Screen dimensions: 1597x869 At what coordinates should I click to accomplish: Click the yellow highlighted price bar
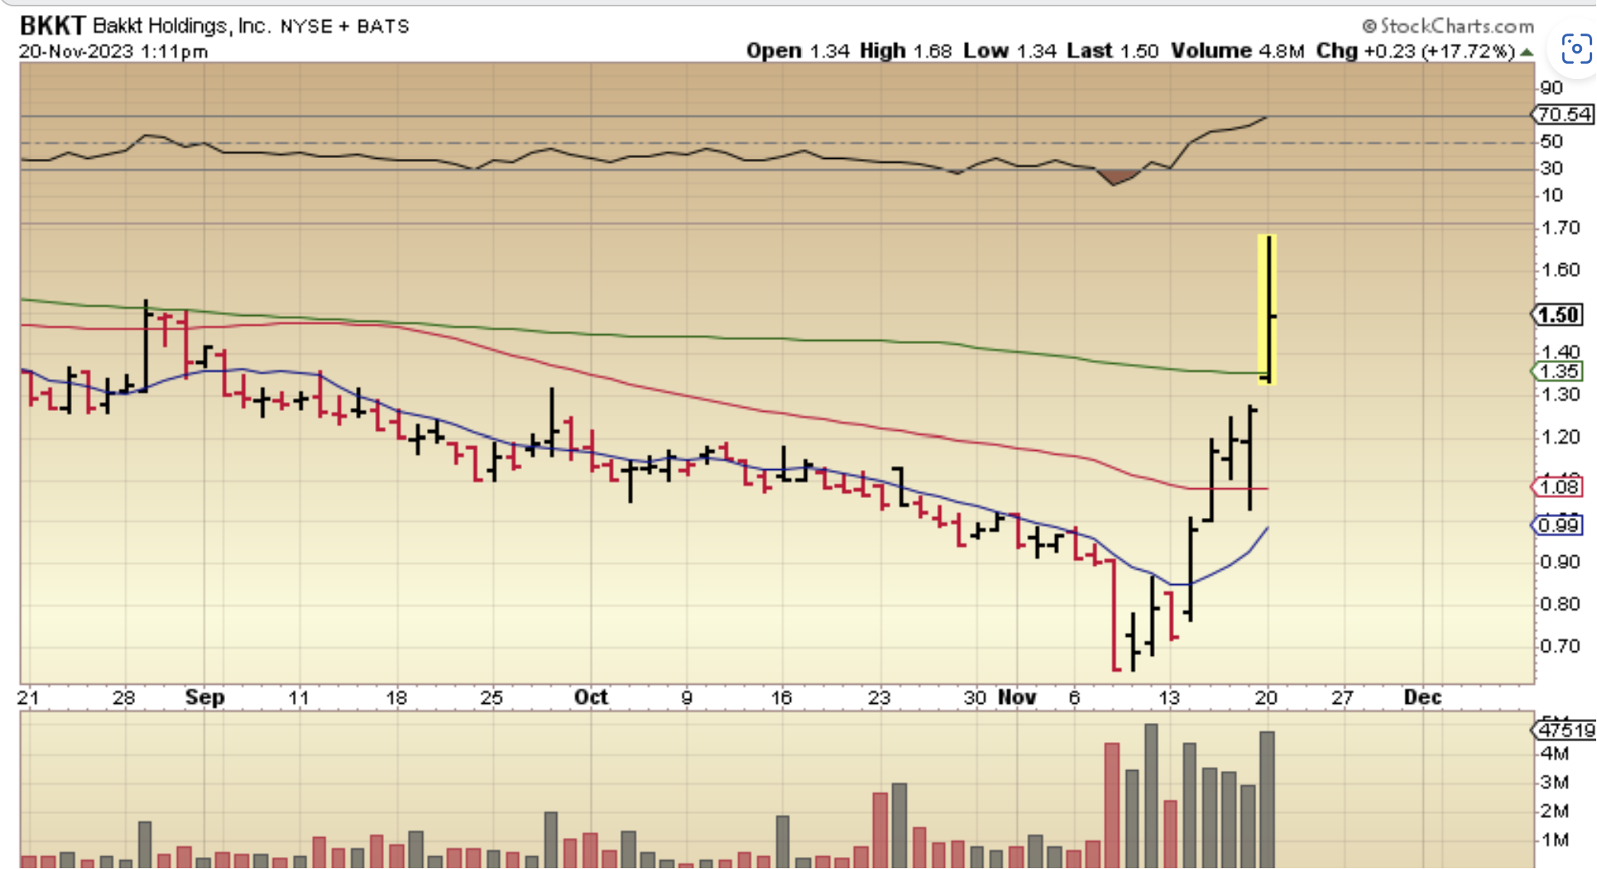point(1267,310)
